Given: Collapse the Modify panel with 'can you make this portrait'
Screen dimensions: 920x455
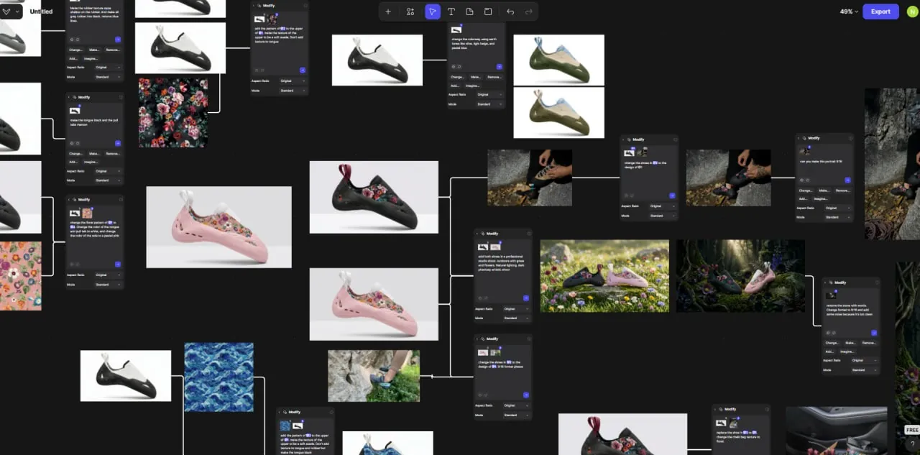Looking at the screenshot, I should tap(800, 138).
